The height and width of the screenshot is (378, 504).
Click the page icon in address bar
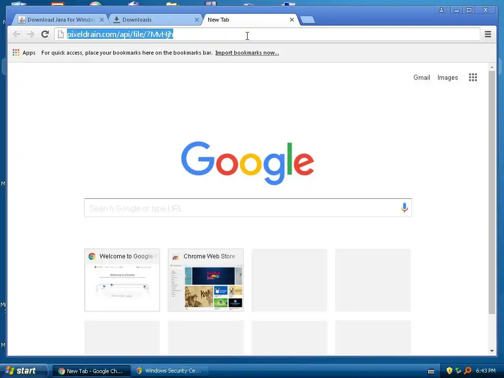[61, 34]
